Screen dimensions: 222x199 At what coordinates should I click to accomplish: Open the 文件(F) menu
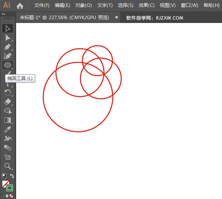pyautogui.click(x=42, y=5)
